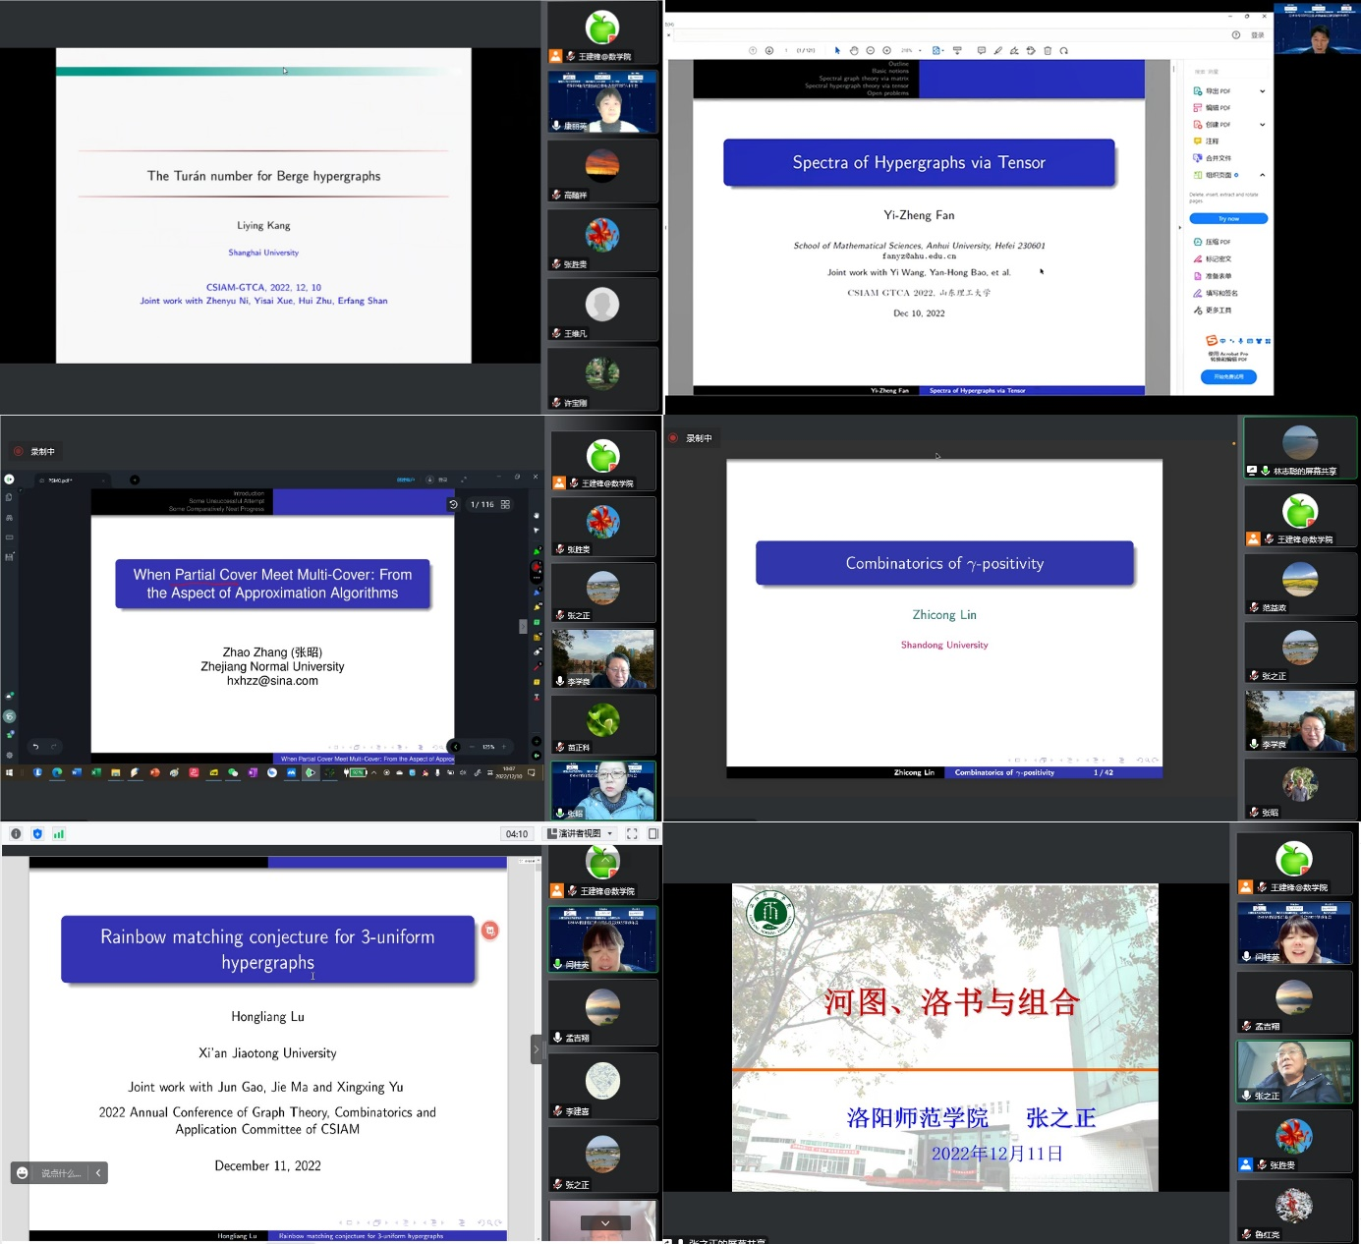Collapse the chat bar chevron

pos(98,1173)
